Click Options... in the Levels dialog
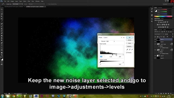 point(129,47)
